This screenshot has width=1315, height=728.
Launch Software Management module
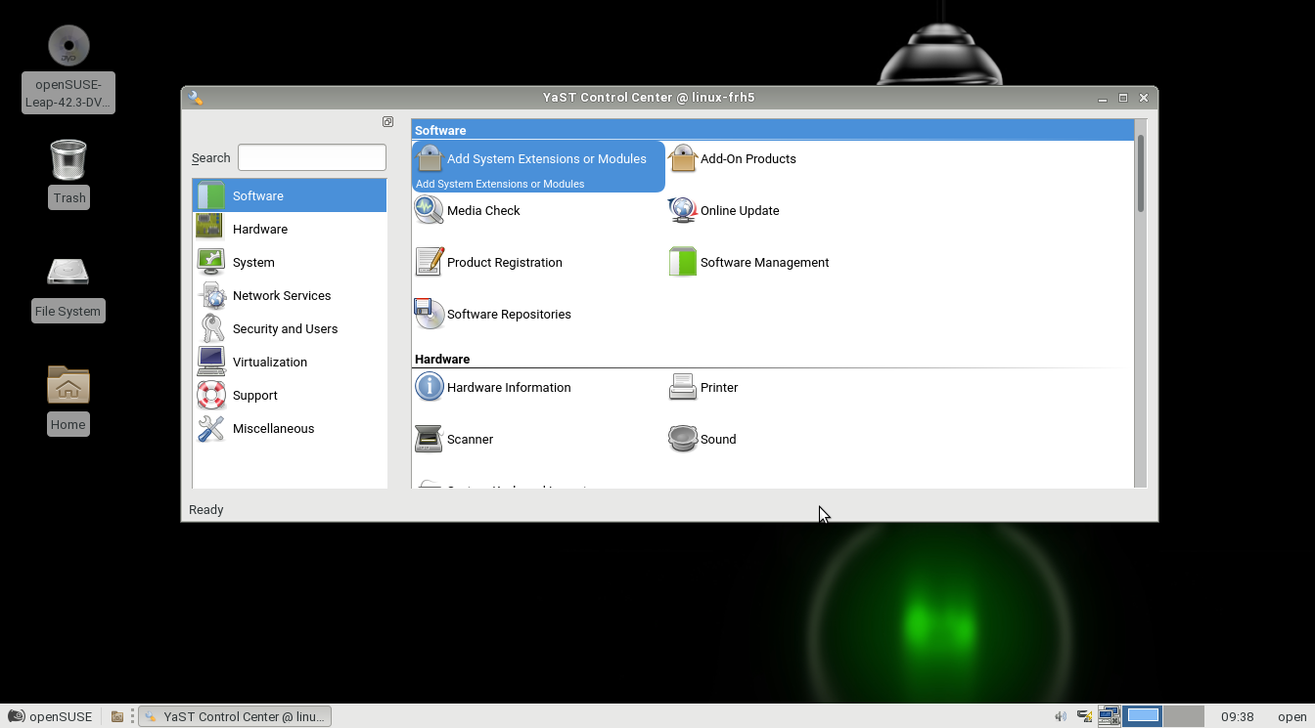pyautogui.click(x=683, y=262)
